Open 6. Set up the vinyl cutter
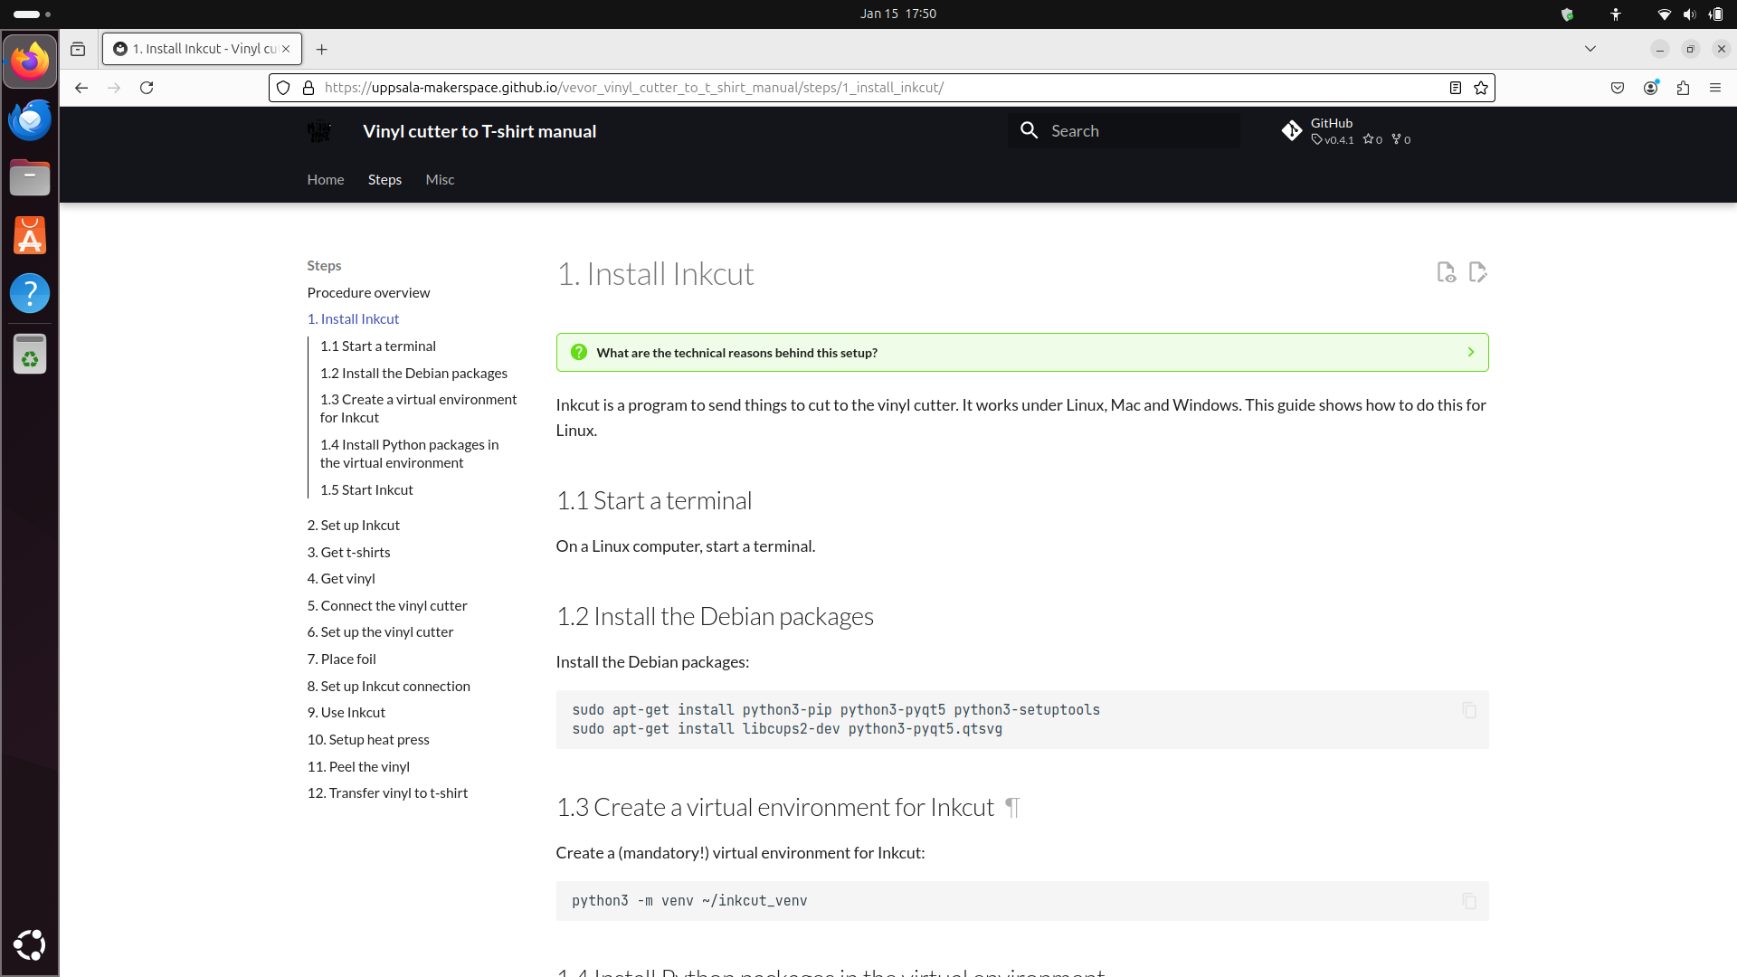 click(380, 632)
